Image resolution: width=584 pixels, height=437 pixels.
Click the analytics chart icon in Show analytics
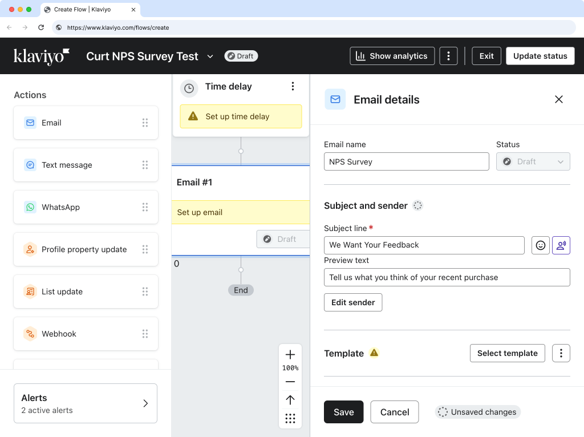[x=363, y=55]
